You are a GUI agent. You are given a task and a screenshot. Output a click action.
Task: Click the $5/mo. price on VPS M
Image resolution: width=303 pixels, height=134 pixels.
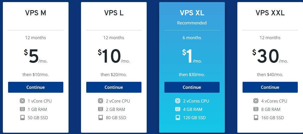(35, 56)
